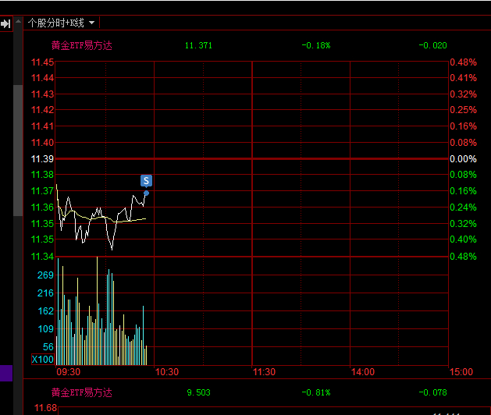Click the 56 volume axis label
The height and width of the screenshot is (415, 491).
(x=48, y=347)
